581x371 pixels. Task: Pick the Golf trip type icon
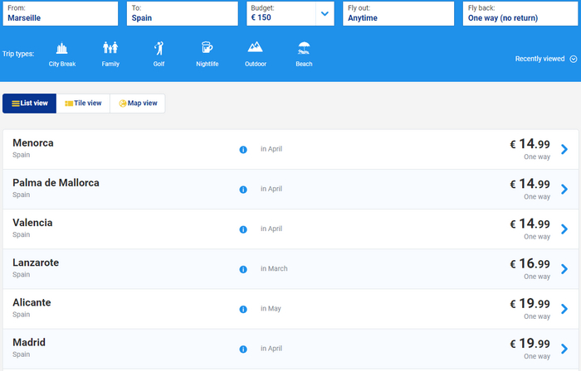pos(159,49)
